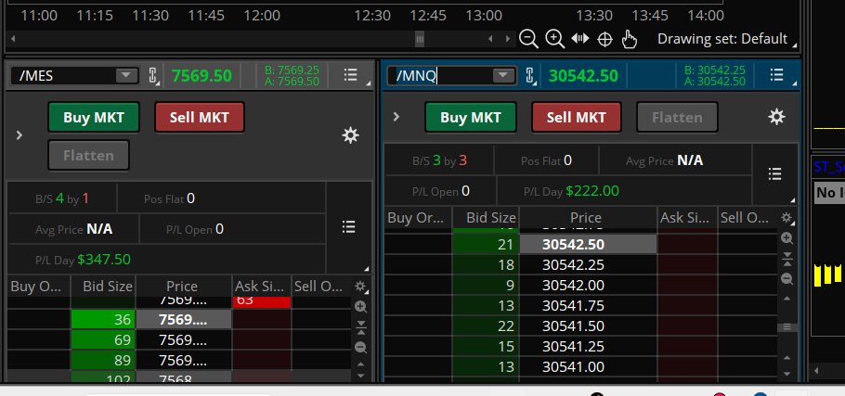Viewport: 845px width, 396px height.
Task: Open the /MES header list menu icon
Action: 351,75
